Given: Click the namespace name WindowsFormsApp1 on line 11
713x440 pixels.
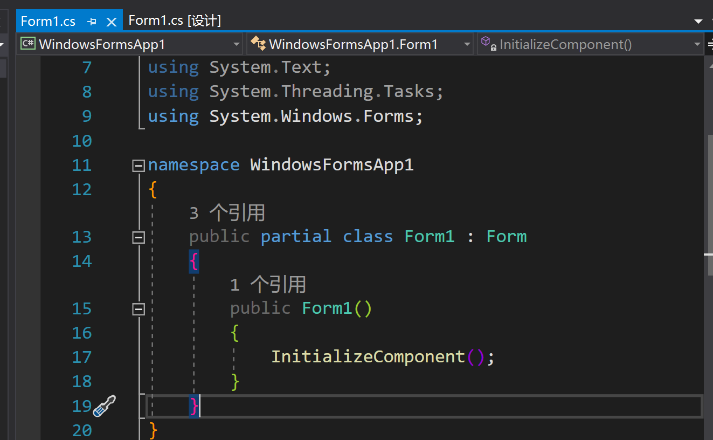Looking at the screenshot, I should (x=332, y=164).
